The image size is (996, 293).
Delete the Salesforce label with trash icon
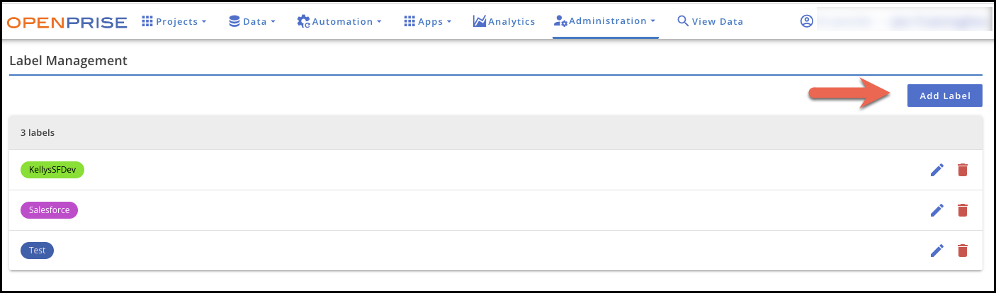[962, 210]
